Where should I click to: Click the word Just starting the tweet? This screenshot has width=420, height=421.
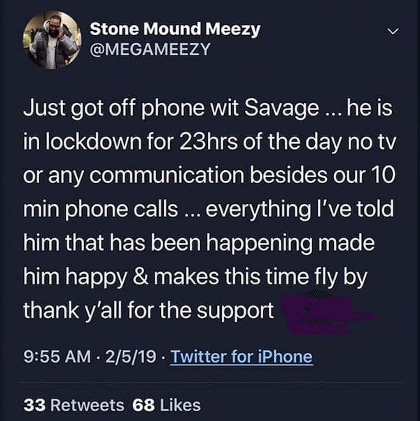coord(44,107)
